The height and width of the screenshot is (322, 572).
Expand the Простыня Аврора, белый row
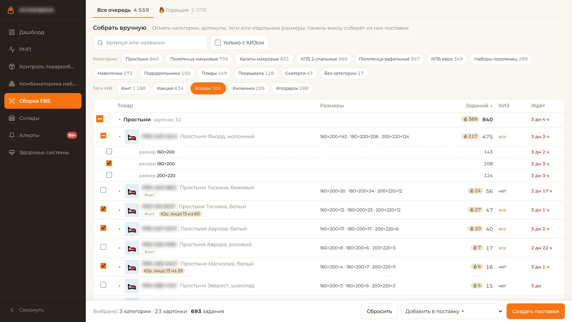click(119, 229)
